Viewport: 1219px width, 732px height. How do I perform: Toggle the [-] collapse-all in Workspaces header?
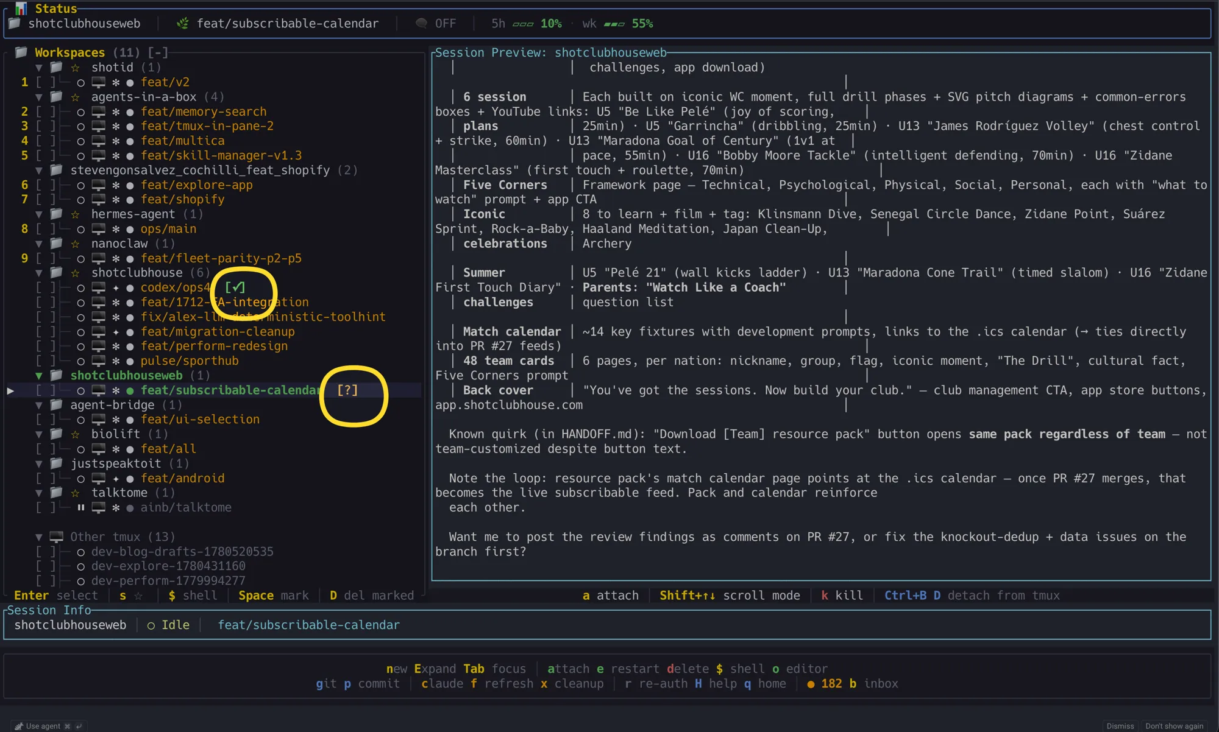point(157,52)
